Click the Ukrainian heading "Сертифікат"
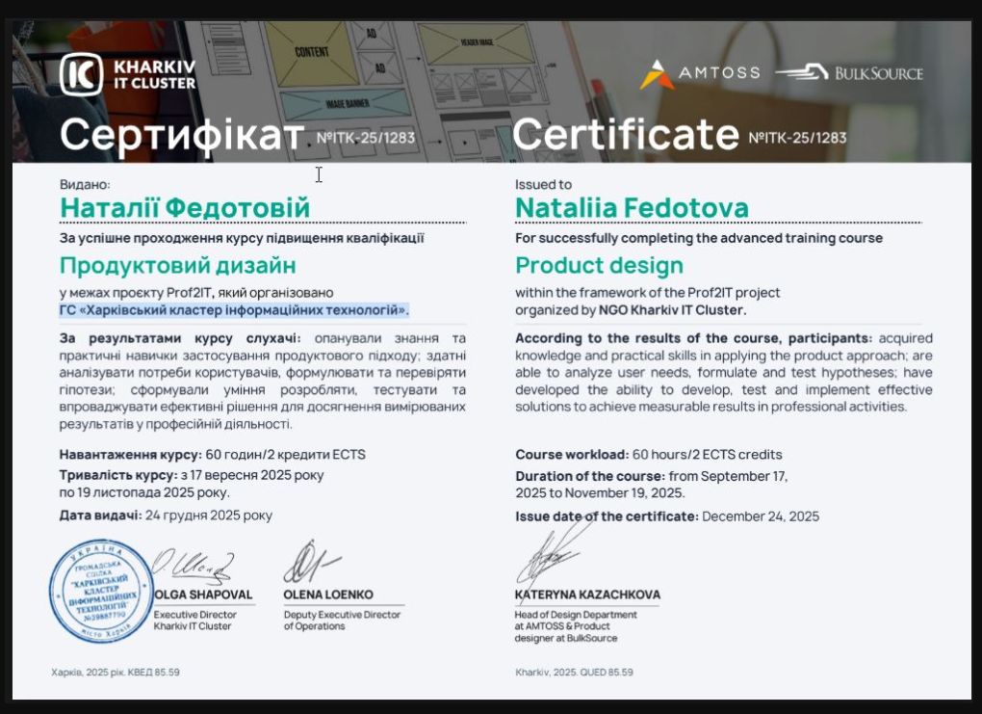This screenshot has width=982, height=714. coord(181,135)
